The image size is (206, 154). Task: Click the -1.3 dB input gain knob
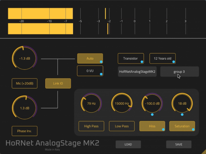coord(24,58)
